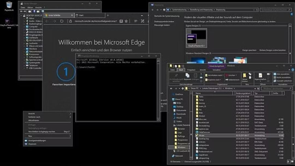Add page to favorites with star icon

pos(126,21)
